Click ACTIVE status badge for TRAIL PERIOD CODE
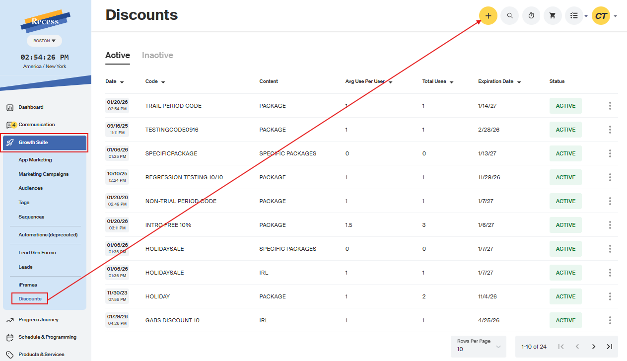The image size is (627, 361). tap(565, 106)
